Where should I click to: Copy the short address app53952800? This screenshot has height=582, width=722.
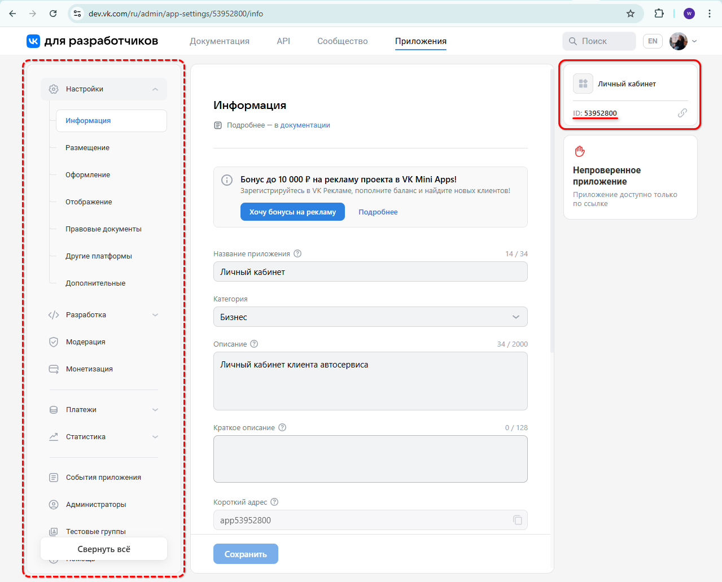518,520
